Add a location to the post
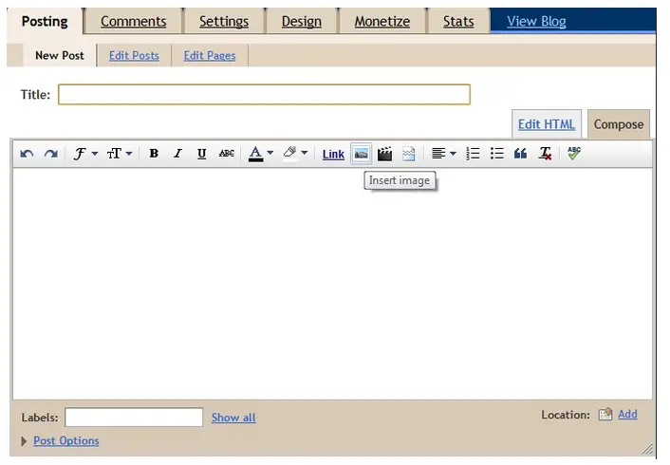The image size is (670, 465). click(627, 414)
